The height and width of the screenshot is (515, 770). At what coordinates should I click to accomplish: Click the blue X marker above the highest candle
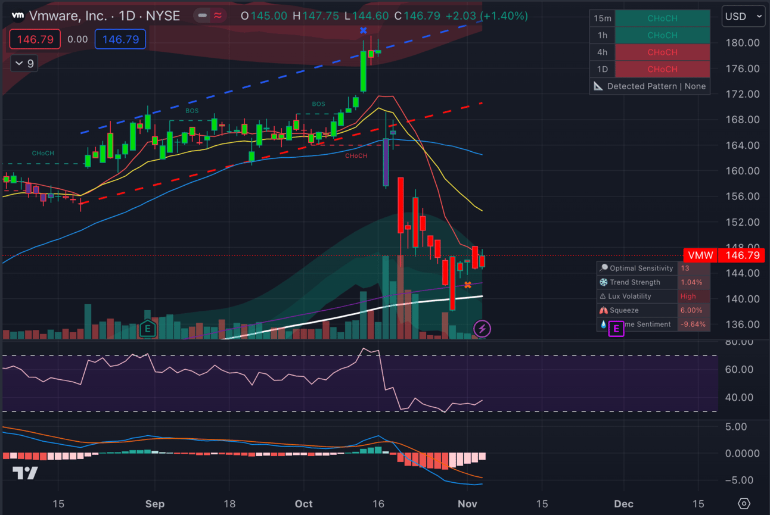click(363, 30)
